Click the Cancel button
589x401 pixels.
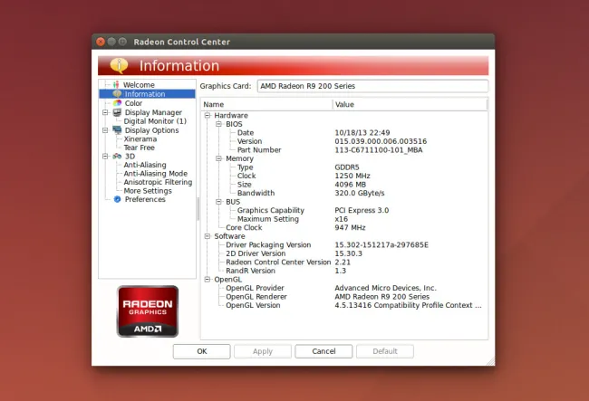[323, 351]
